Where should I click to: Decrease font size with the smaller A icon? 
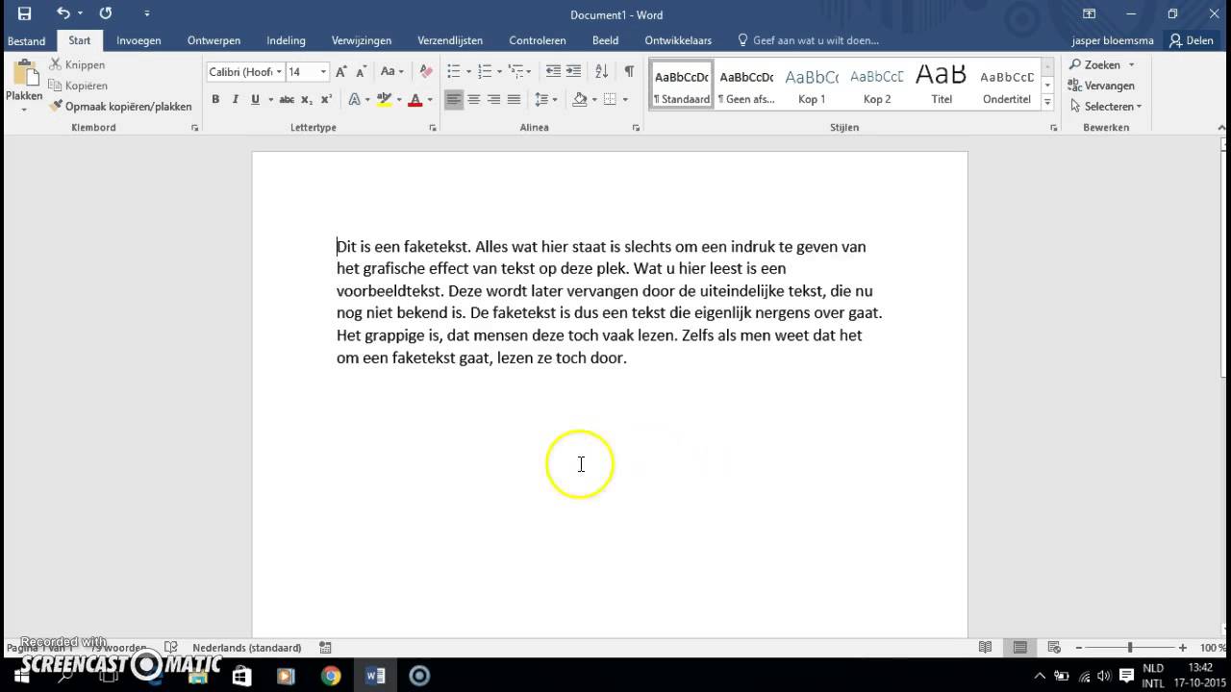click(362, 71)
